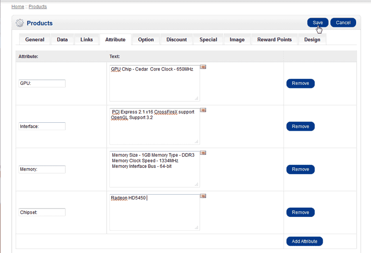Click the Add Attribute button
This screenshot has height=253, width=371.
(x=304, y=241)
